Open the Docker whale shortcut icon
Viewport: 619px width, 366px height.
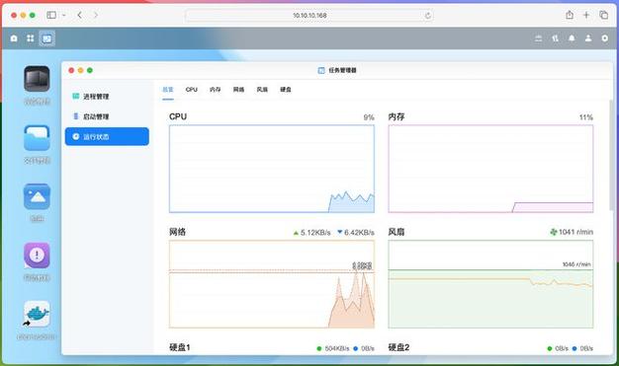[37, 314]
